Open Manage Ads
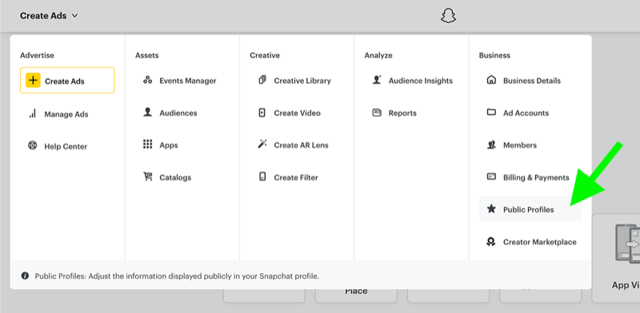640x313 pixels. (x=67, y=114)
